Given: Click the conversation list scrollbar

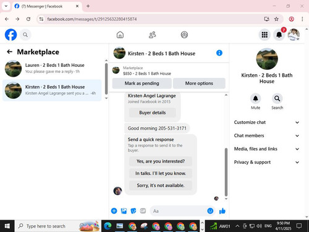Looking at the screenshot, I should pyautogui.click(x=106, y=79).
